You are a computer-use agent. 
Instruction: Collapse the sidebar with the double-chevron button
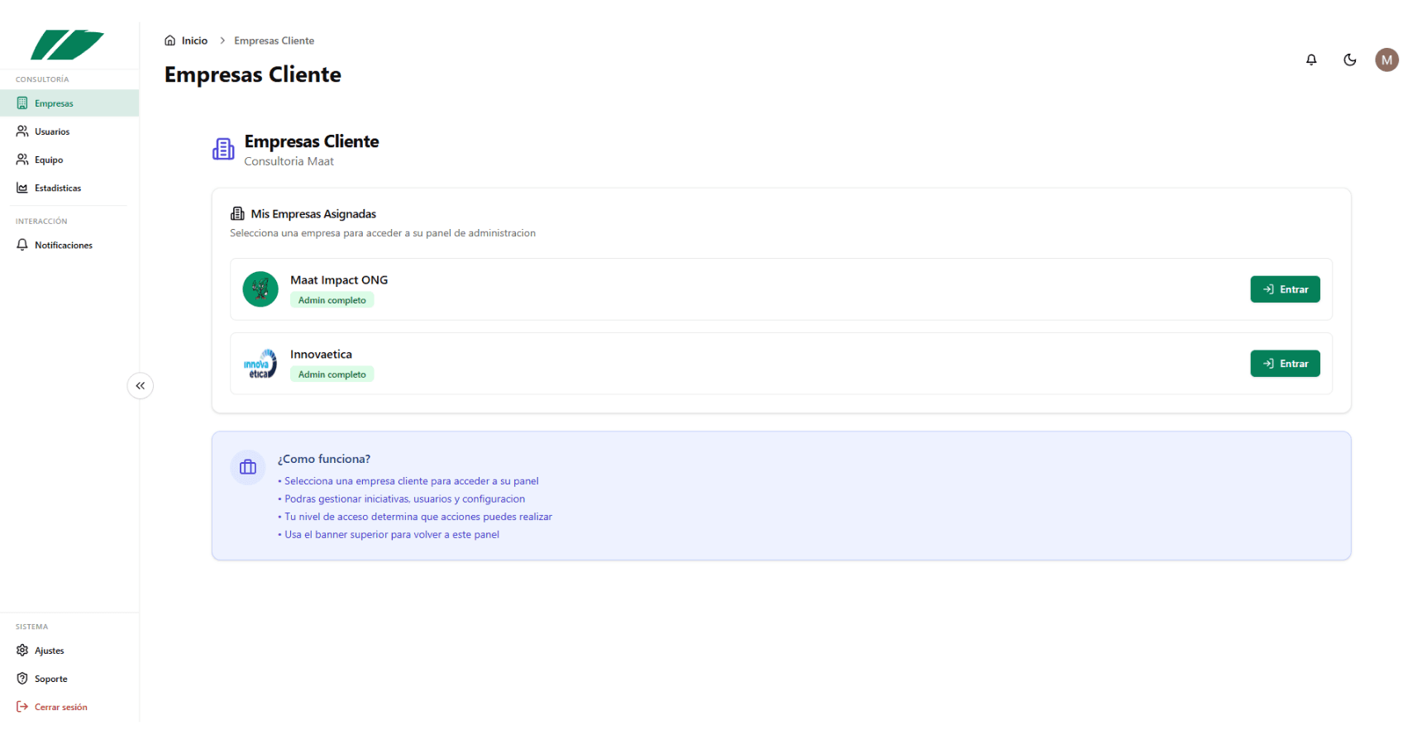(140, 385)
